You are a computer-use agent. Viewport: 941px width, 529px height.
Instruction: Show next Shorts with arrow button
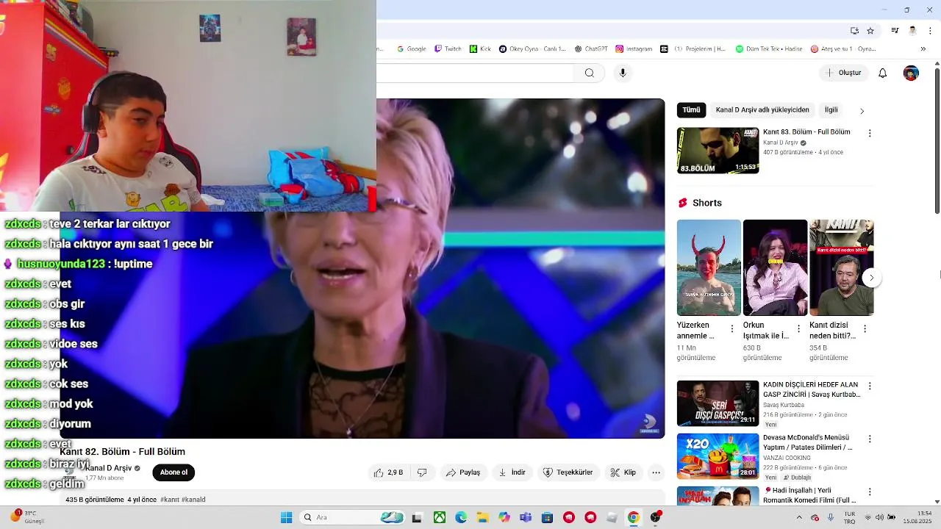(871, 278)
